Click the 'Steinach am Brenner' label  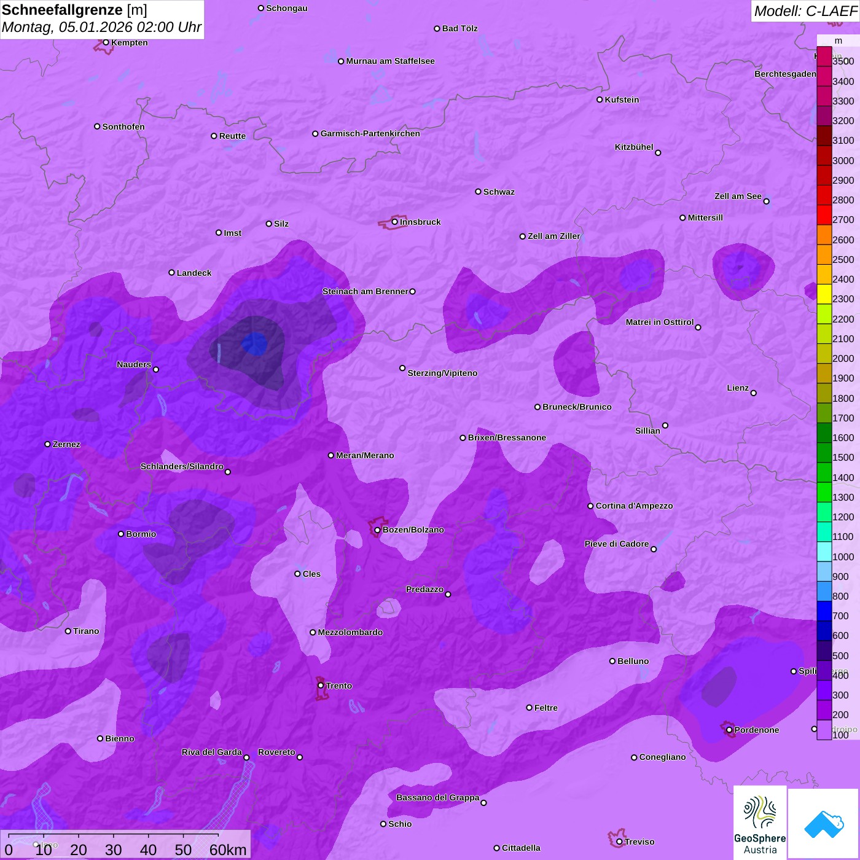click(365, 291)
